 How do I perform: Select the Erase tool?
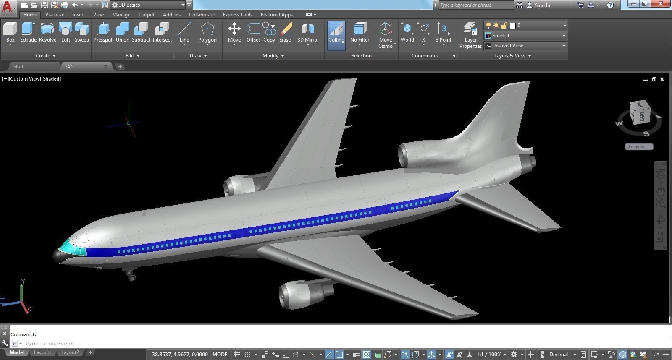pyautogui.click(x=285, y=33)
